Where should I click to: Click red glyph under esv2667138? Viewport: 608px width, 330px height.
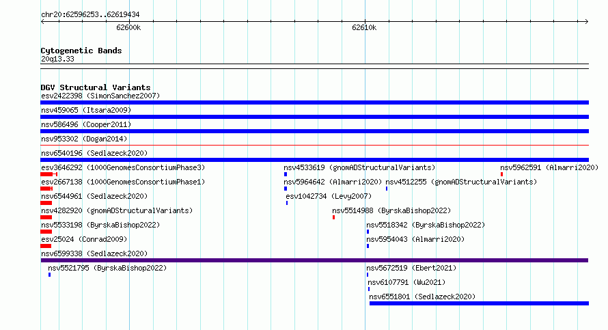[46, 189]
